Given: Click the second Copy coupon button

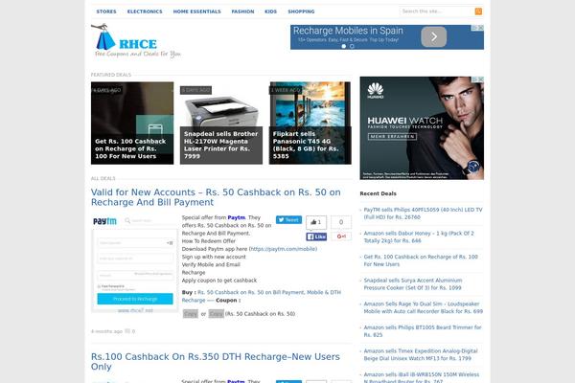Looking at the screenshot, I should click(x=216, y=314).
